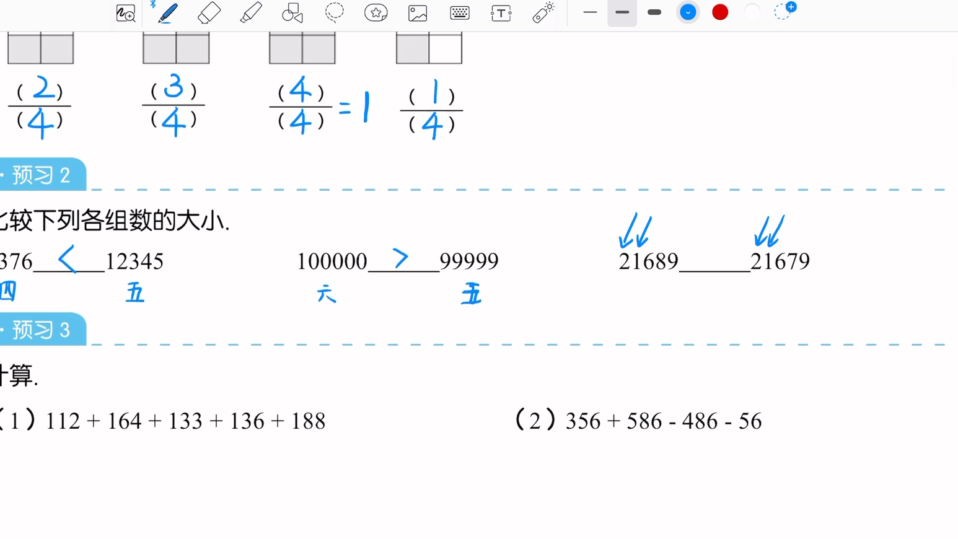Click the number 100000
The image size is (958, 539).
332,261
